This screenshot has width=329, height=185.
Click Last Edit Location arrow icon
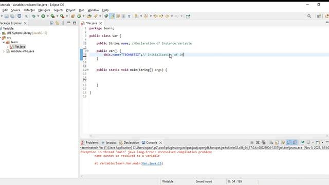click(x=155, y=16)
